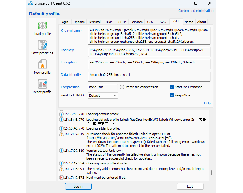Open the Notes tab
The width and height of the screenshot is (243, 193).
pyautogui.click(x=189, y=22)
